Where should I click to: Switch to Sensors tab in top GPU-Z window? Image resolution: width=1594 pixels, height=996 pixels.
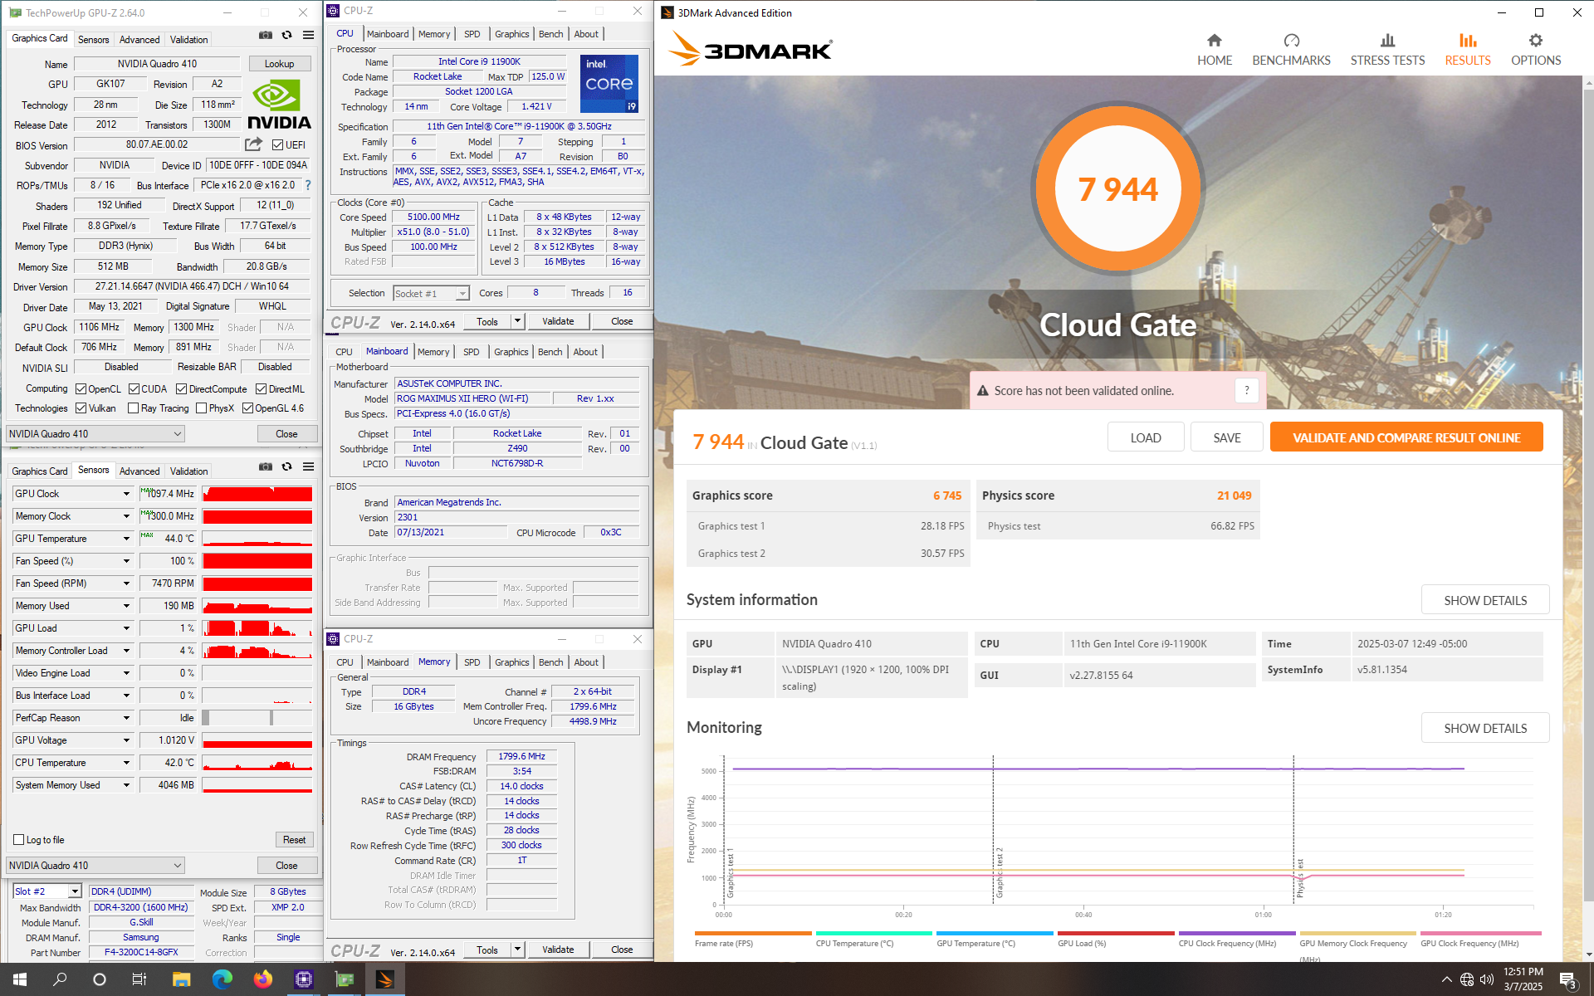pos(93,39)
